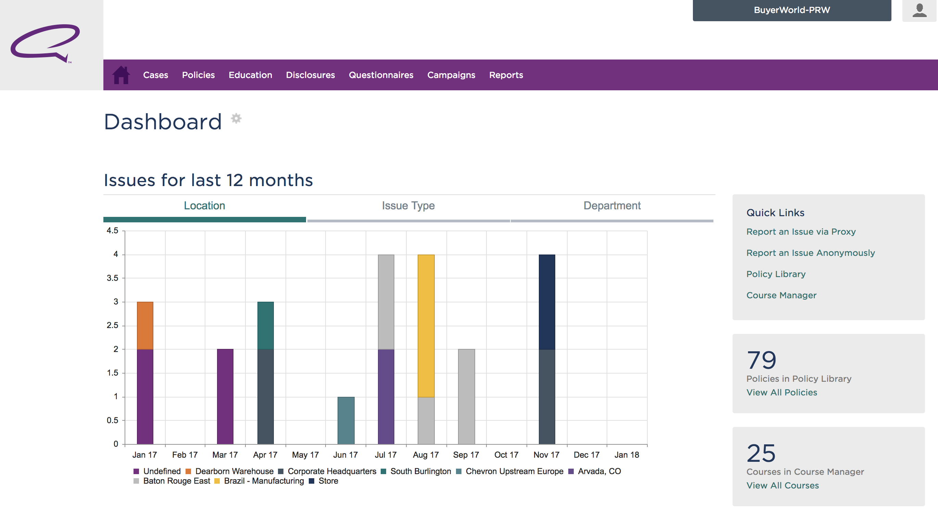
Task: Open the BuyerWorld-PRW account selector
Action: pyautogui.click(x=791, y=10)
